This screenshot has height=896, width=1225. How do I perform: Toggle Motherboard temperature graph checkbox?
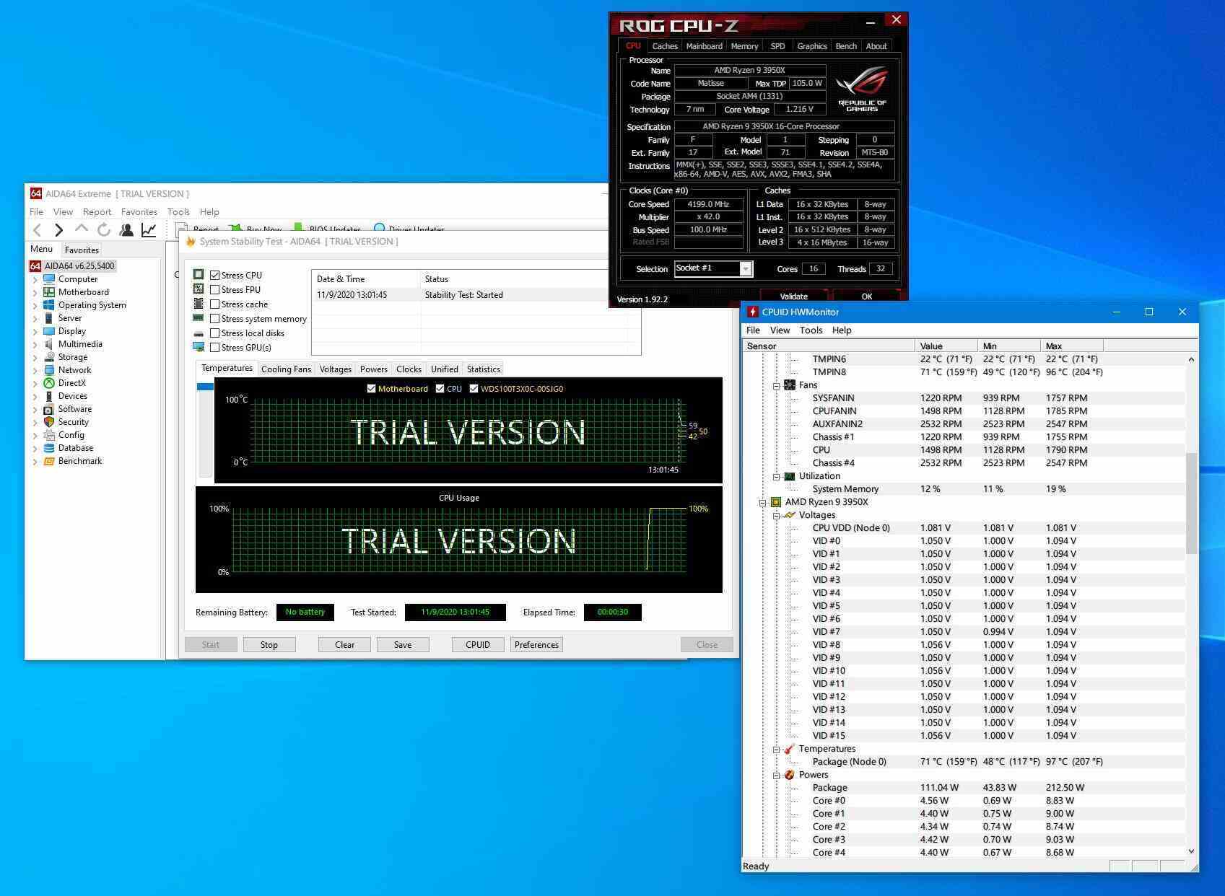(371, 389)
